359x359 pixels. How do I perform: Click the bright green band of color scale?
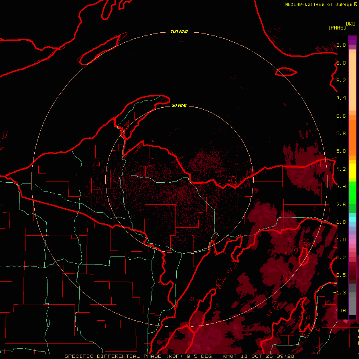tap(352, 193)
